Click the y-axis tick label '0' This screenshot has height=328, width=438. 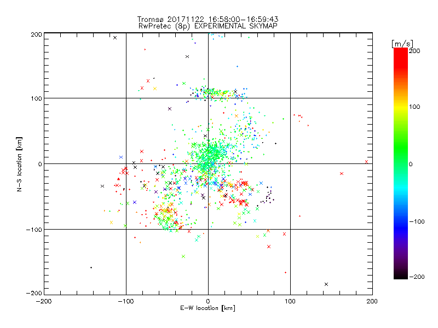[x=40, y=164]
